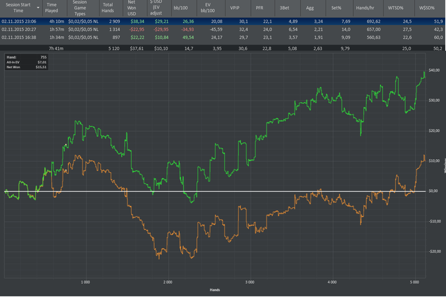Click net won value $38,34
Viewport: 446px width, 297px height.
point(138,21)
